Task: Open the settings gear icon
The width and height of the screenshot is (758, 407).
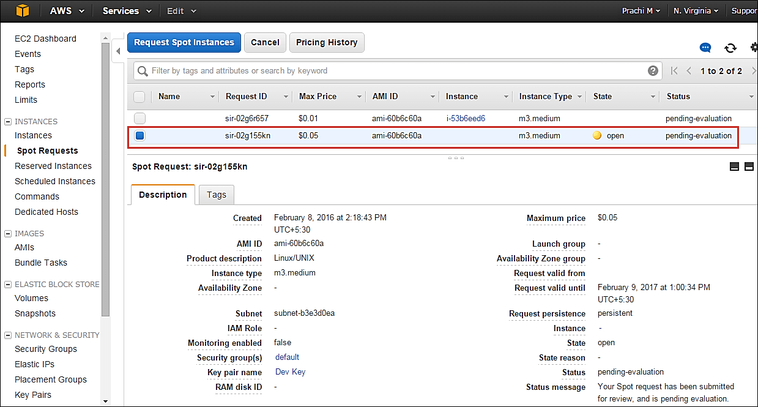Action: pos(753,48)
